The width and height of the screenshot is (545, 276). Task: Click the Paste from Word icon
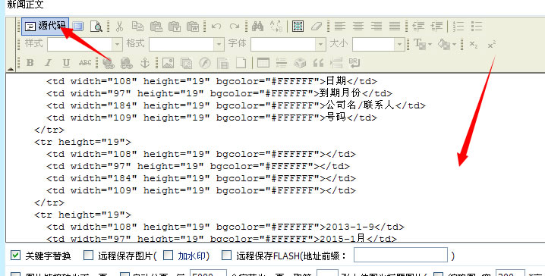(x=193, y=27)
